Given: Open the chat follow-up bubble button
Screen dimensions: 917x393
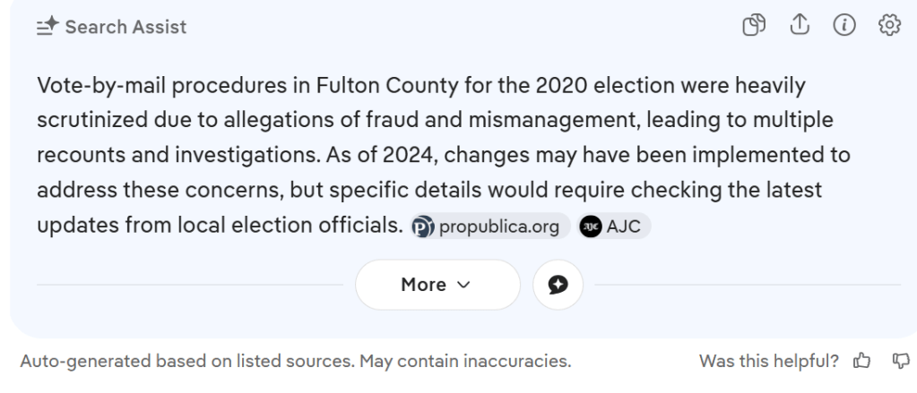Looking at the screenshot, I should [558, 285].
